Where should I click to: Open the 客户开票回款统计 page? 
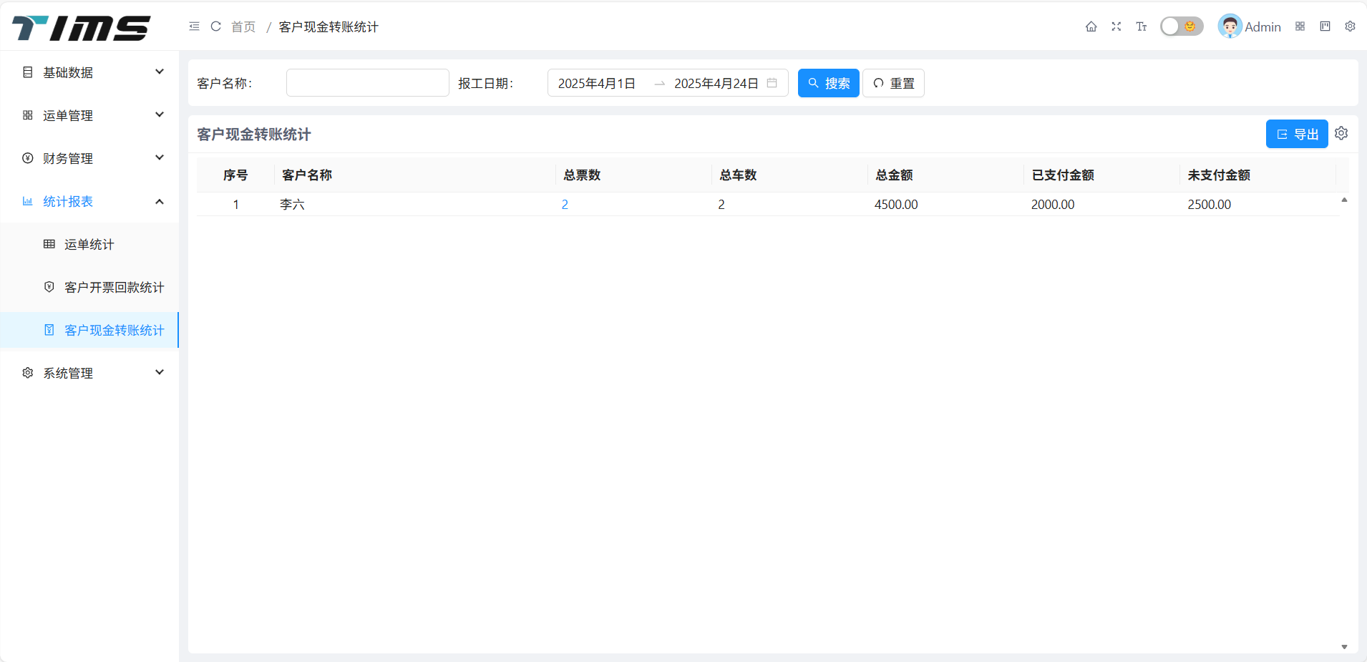(x=114, y=287)
